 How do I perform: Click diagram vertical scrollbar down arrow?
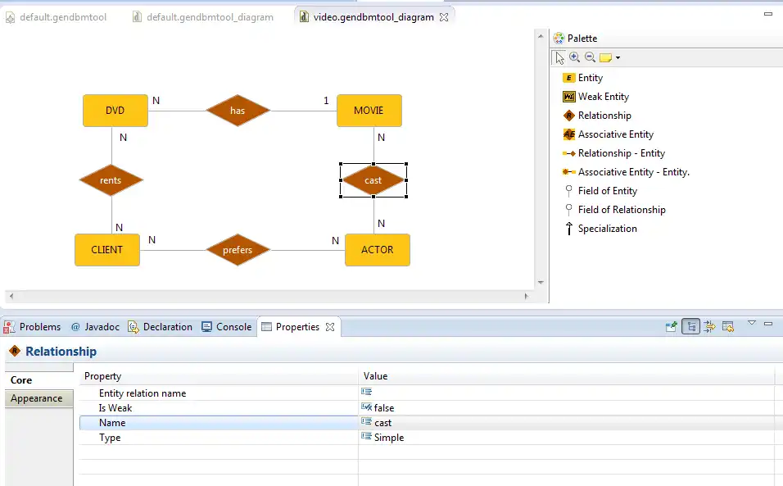coord(541,283)
